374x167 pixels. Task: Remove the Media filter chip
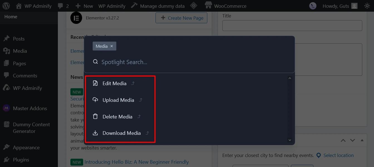[x=112, y=46]
